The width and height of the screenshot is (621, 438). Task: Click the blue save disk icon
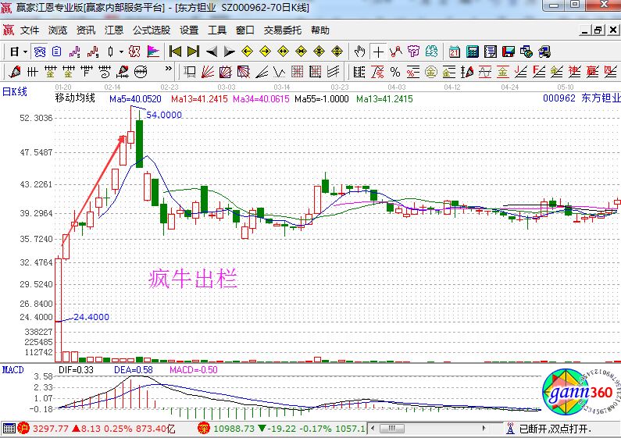pyautogui.click(x=509, y=52)
